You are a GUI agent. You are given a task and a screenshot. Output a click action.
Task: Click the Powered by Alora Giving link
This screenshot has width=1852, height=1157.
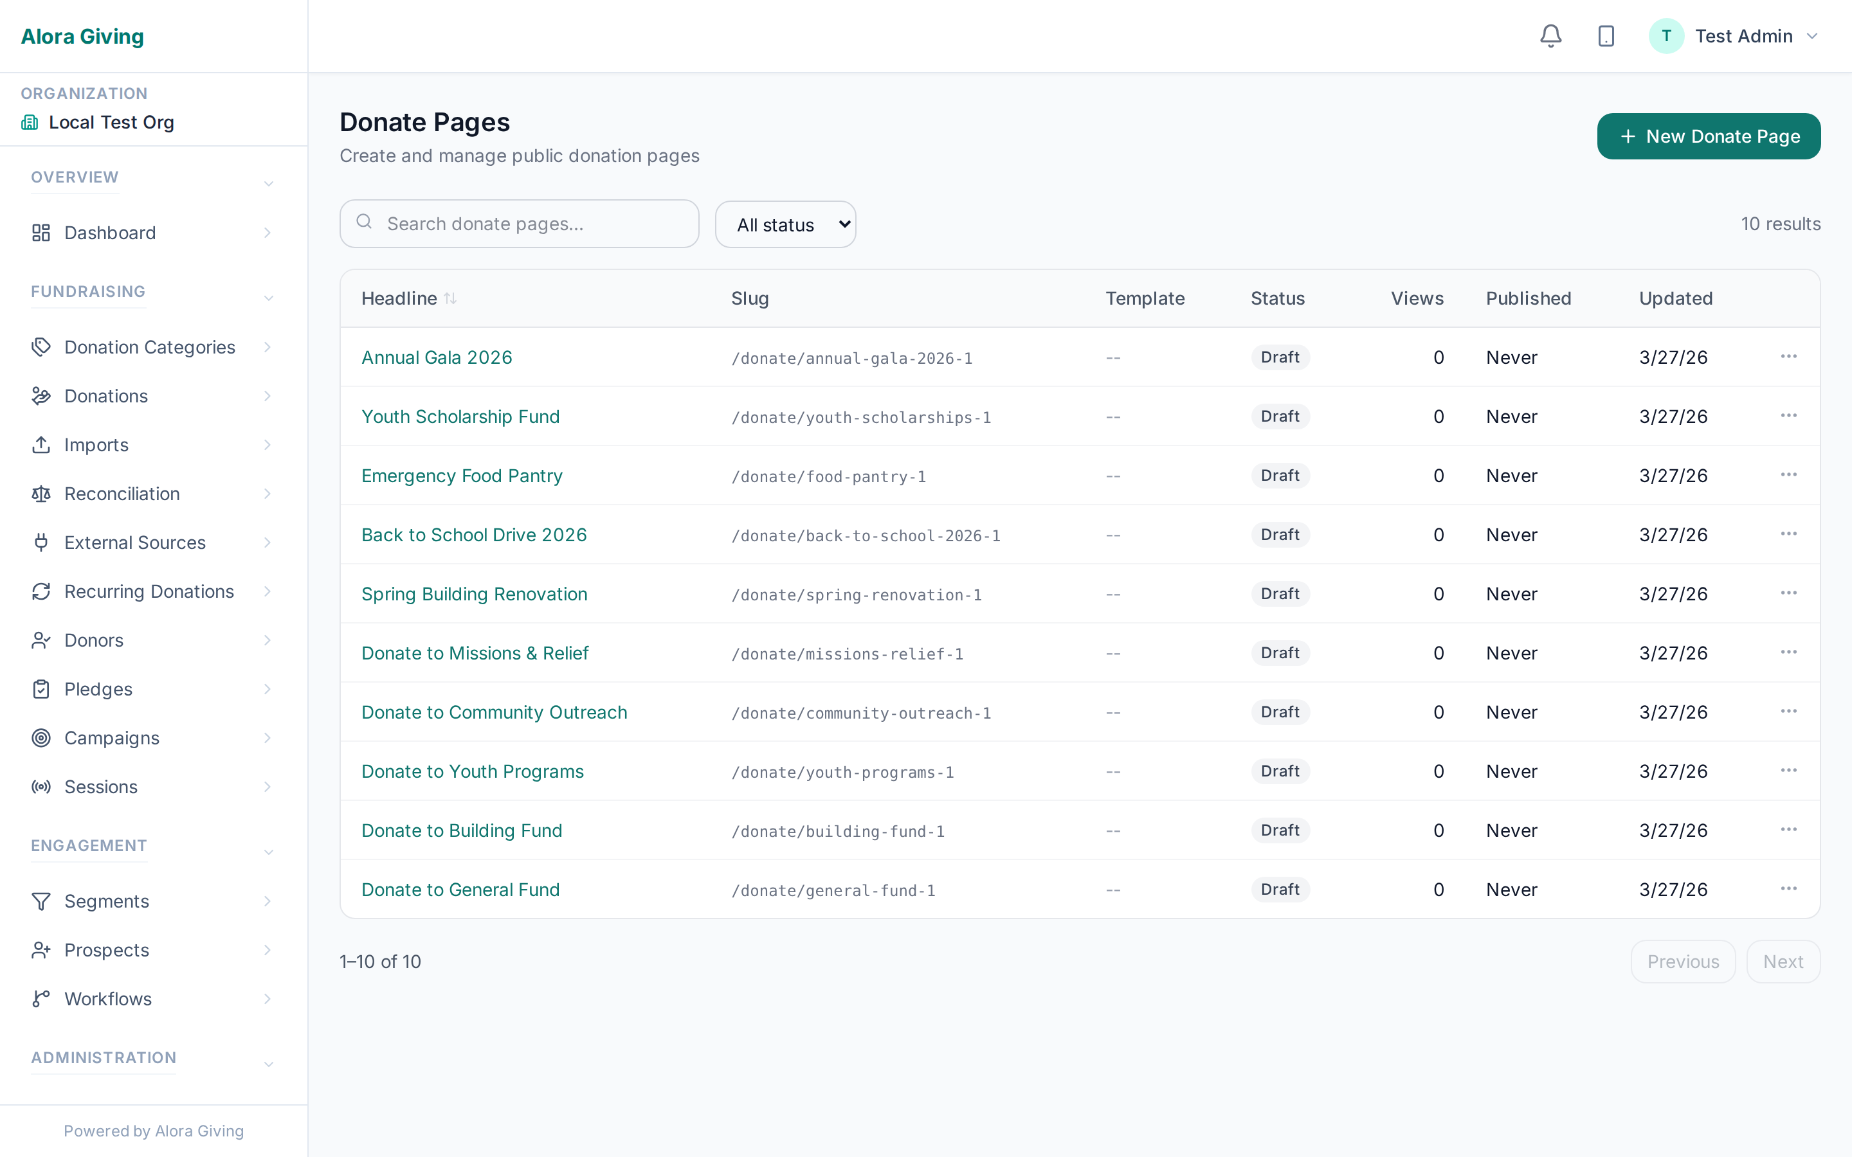point(153,1130)
